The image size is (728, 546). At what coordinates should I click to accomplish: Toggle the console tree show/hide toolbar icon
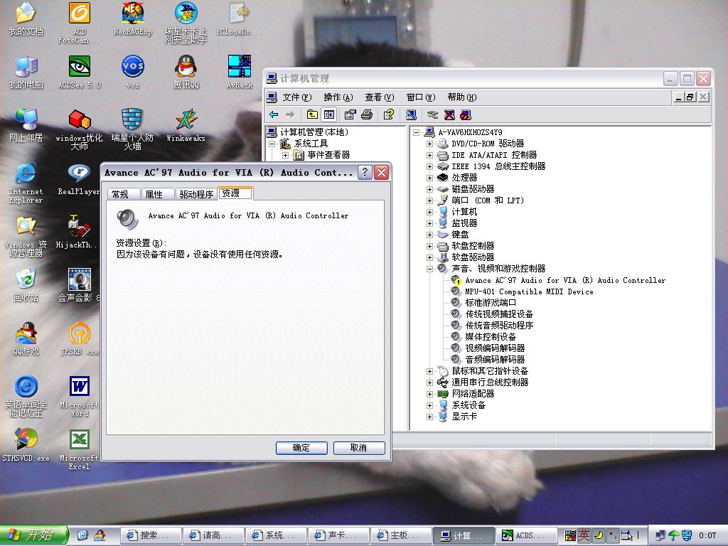329,114
